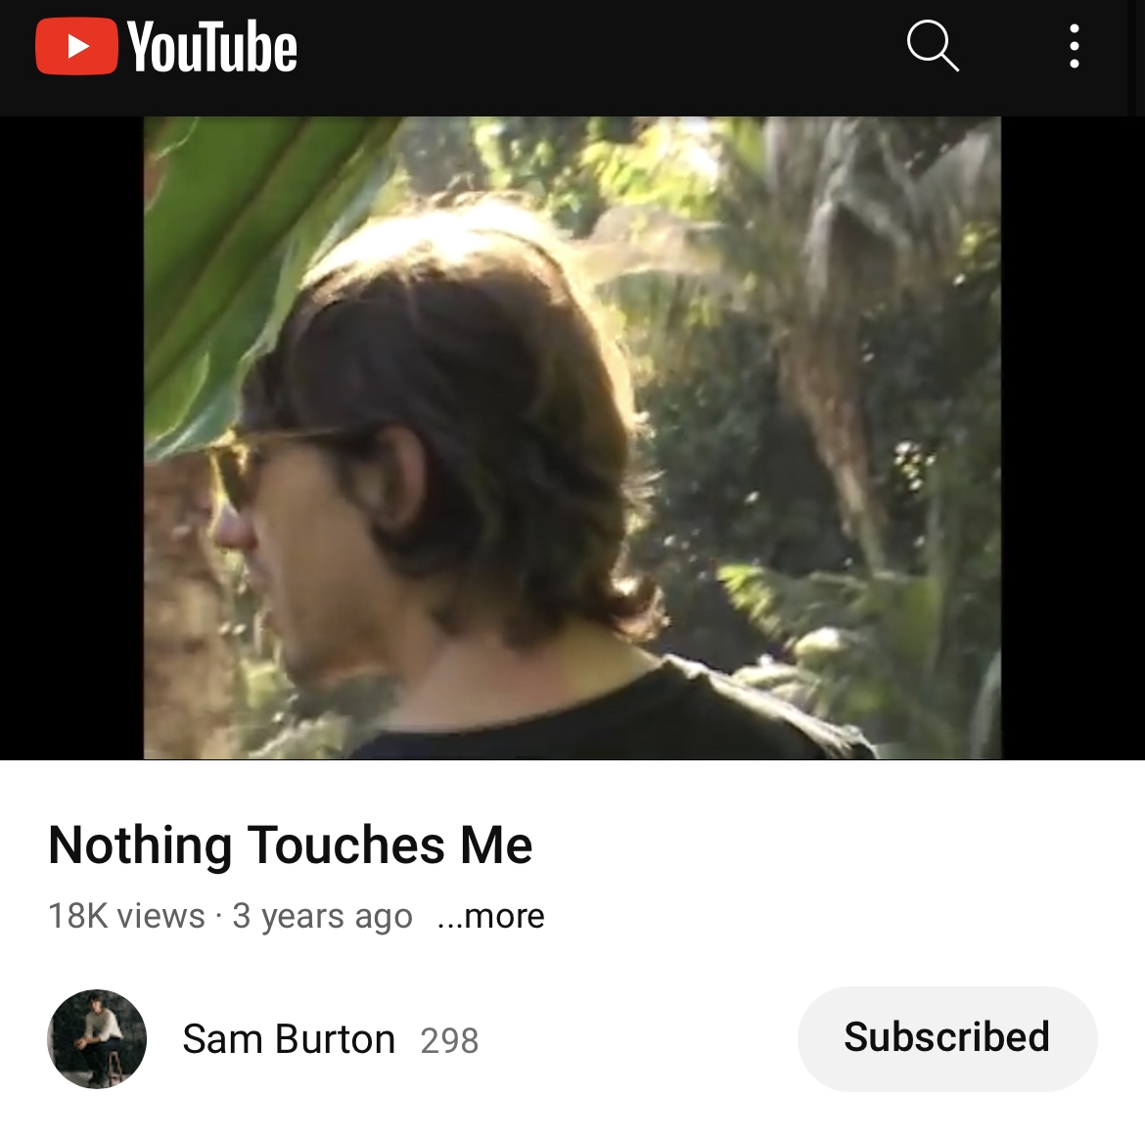Open Sam Burton's channel avatar
1145x1141 pixels.
point(97,1039)
